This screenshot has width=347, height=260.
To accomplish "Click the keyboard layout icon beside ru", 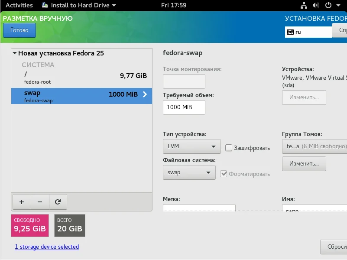I will pyautogui.click(x=290, y=32).
